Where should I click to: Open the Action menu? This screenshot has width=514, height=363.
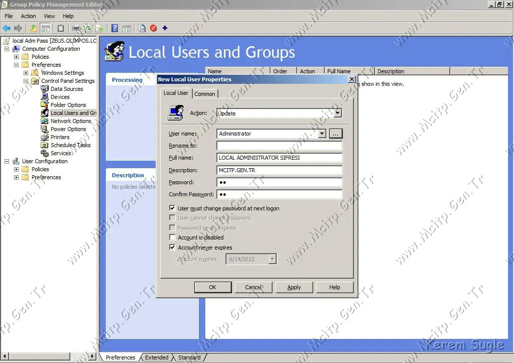coord(28,16)
